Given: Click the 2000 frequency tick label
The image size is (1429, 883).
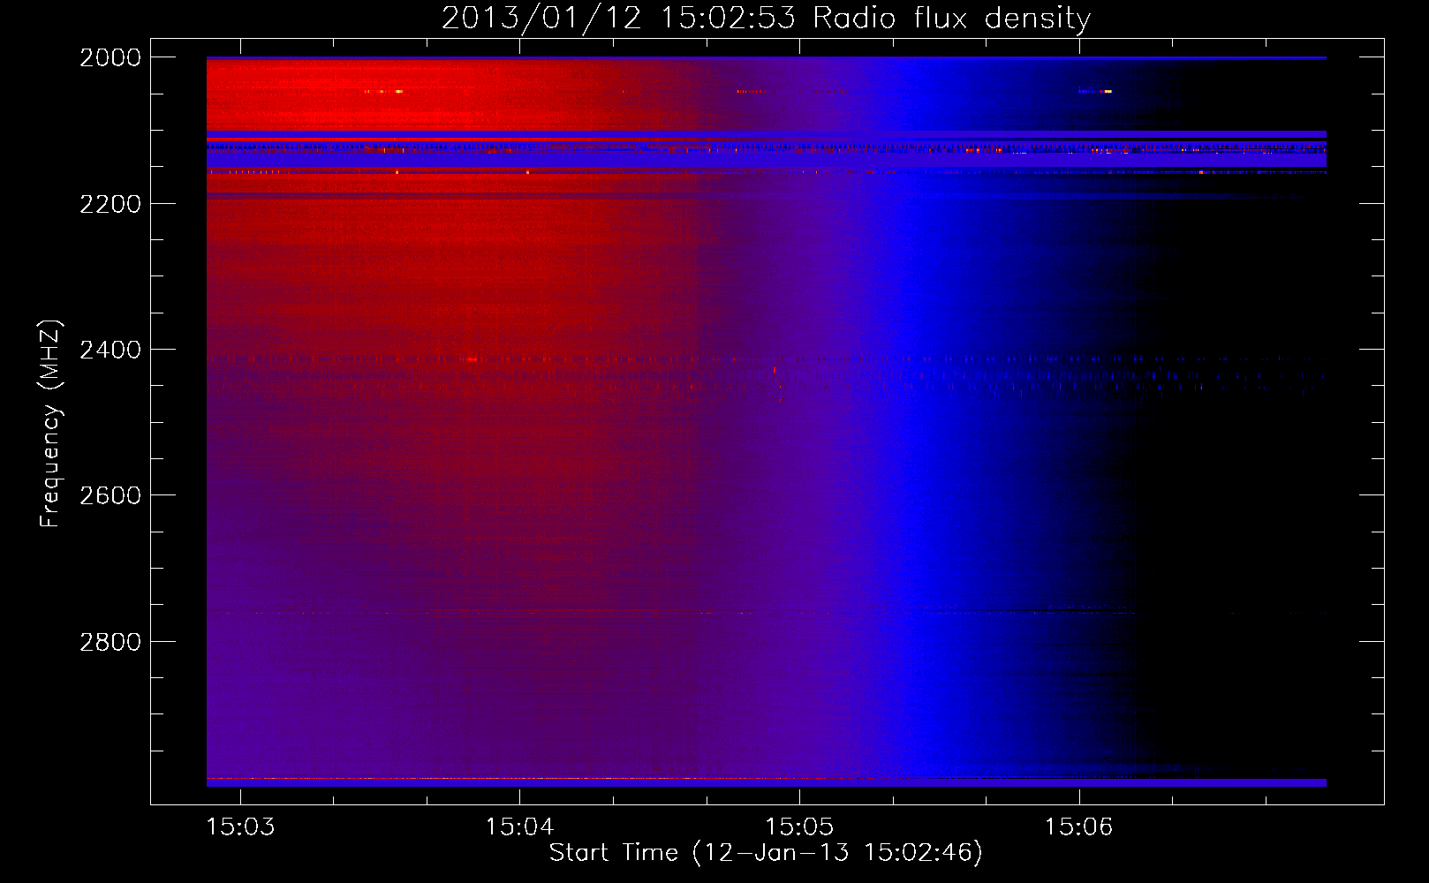Looking at the screenshot, I should pyautogui.click(x=110, y=57).
